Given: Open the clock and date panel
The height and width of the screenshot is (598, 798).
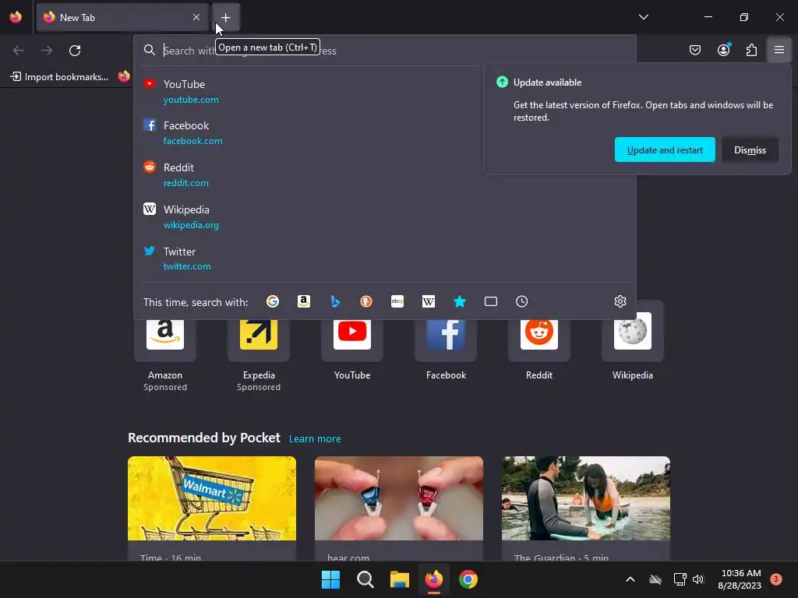Looking at the screenshot, I should pos(740,579).
